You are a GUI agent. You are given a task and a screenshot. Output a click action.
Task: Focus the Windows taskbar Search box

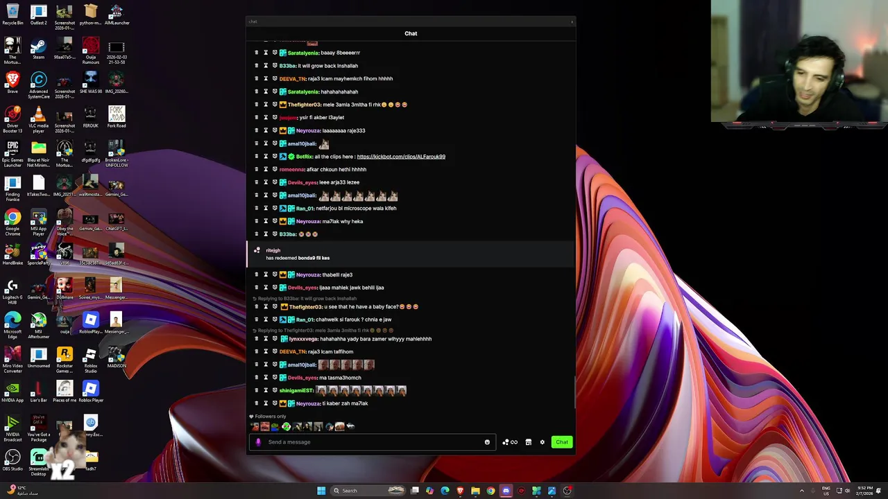click(368, 491)
